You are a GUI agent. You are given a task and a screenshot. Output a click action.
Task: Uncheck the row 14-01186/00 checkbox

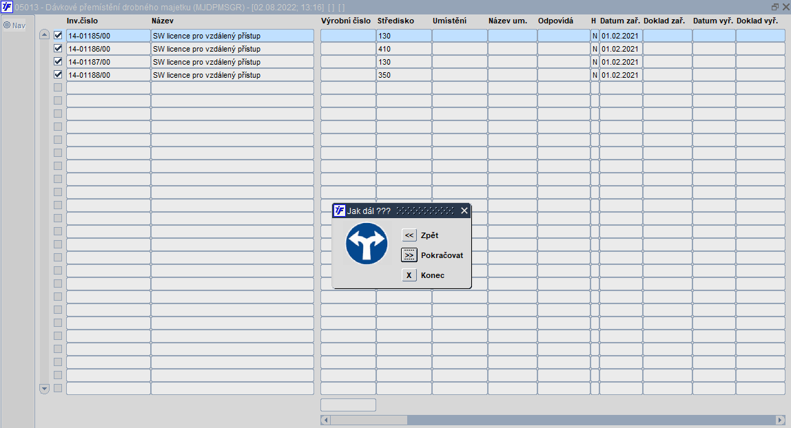(x=58, y=48)
